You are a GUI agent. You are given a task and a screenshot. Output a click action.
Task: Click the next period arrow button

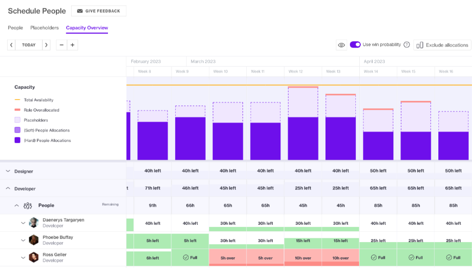pyautogui.click(x=46, y=45)
